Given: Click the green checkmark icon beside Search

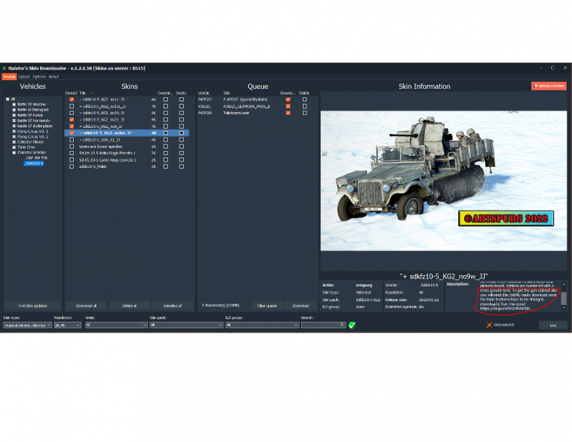Looking at the screenshot, I should (352, 325).
